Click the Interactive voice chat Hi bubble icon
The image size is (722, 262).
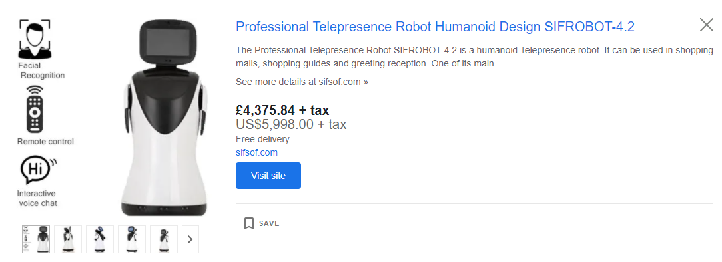[38, 170]
